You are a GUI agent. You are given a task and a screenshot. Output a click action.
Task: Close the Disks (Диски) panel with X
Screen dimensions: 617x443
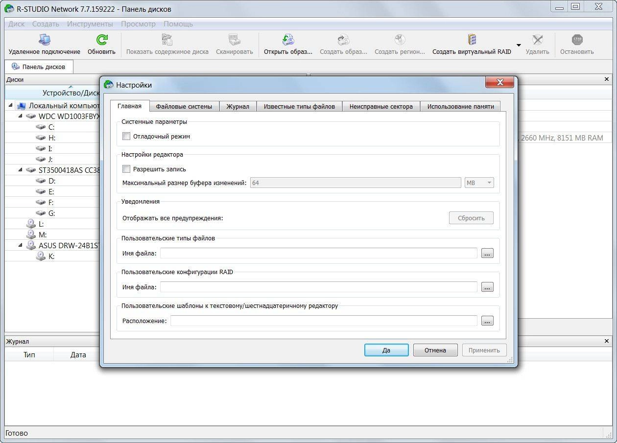607,79
